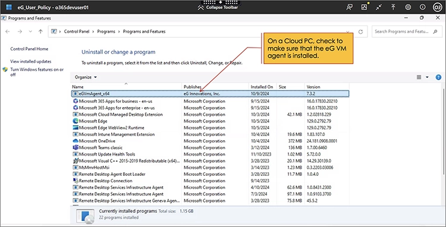This screenshot has height=227, width=446.
Task: Open the blue help question icon
Action: 438,77
